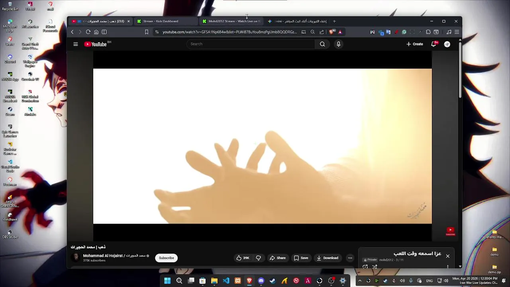Image resolution: width=510 pixels, height=287 pixels.
Task: Toggle loop playlist
Action: pyautogui.click(x=365, y=267)
